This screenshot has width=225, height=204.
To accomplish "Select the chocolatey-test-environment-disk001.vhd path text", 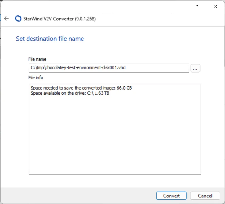I will pyautogui.click(x=78, y=68).
